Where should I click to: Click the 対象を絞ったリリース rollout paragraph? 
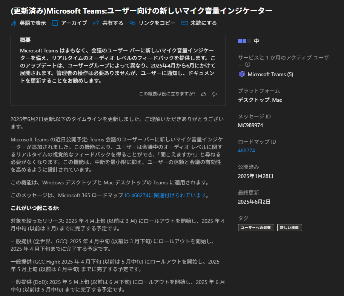coord(117,225)
